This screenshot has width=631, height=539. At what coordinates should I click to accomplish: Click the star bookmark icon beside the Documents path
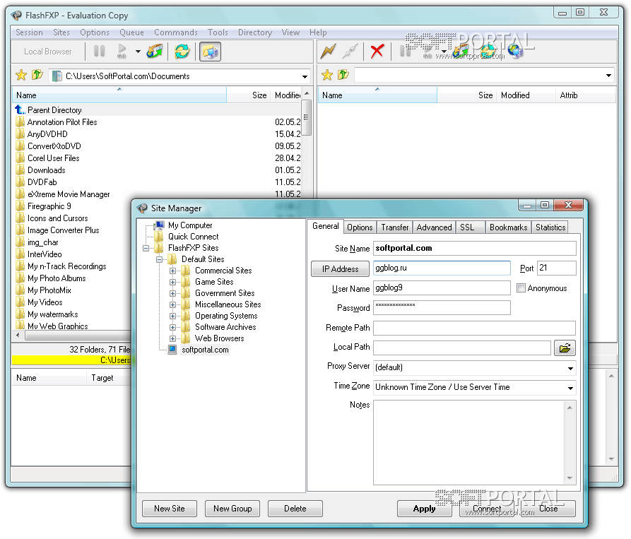click(21, 75)
